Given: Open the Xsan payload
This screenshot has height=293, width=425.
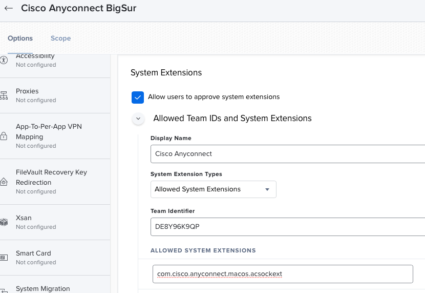Looking at the screenshot, I should [x=55, y=222].
